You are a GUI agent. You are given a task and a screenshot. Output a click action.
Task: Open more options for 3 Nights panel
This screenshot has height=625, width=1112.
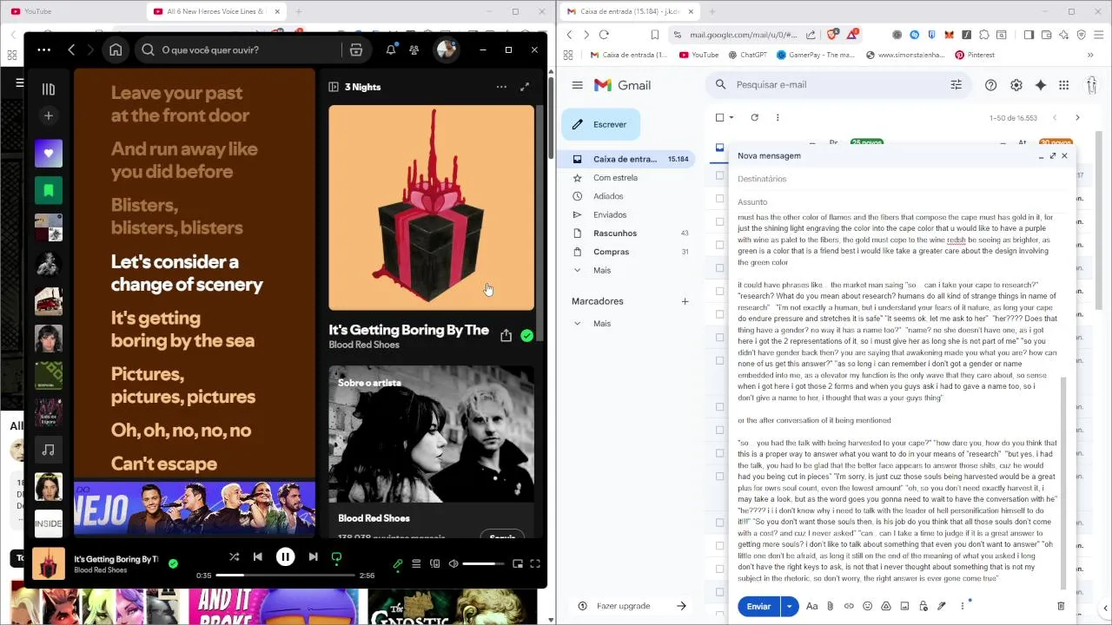[501, 87]
